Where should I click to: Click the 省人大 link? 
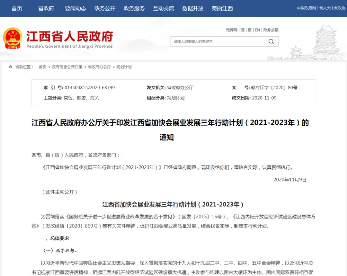pyautogui.click(x=325, y=8)
